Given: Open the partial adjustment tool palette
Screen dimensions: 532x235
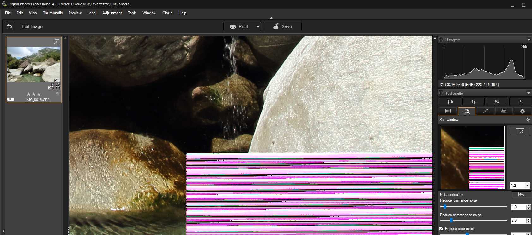Looking at the screenshot, I should point(497,102).
